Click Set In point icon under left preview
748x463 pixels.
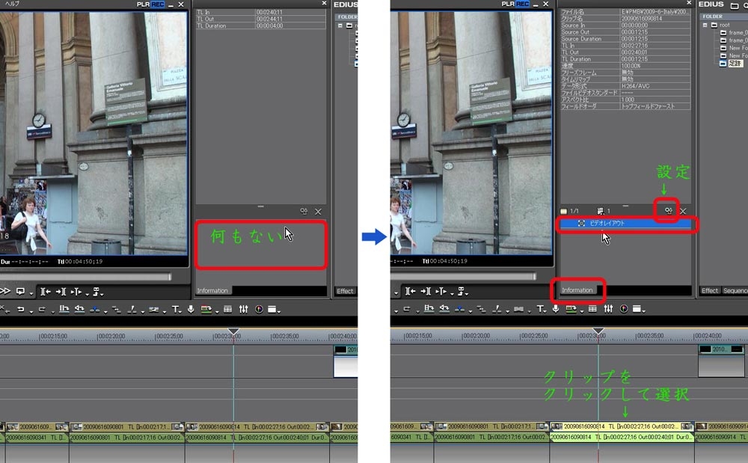[x=46, y=291]
